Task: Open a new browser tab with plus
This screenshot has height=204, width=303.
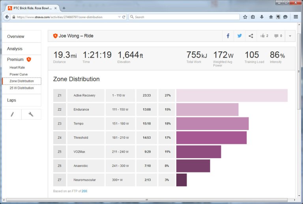Action: (x=64, y=8)
